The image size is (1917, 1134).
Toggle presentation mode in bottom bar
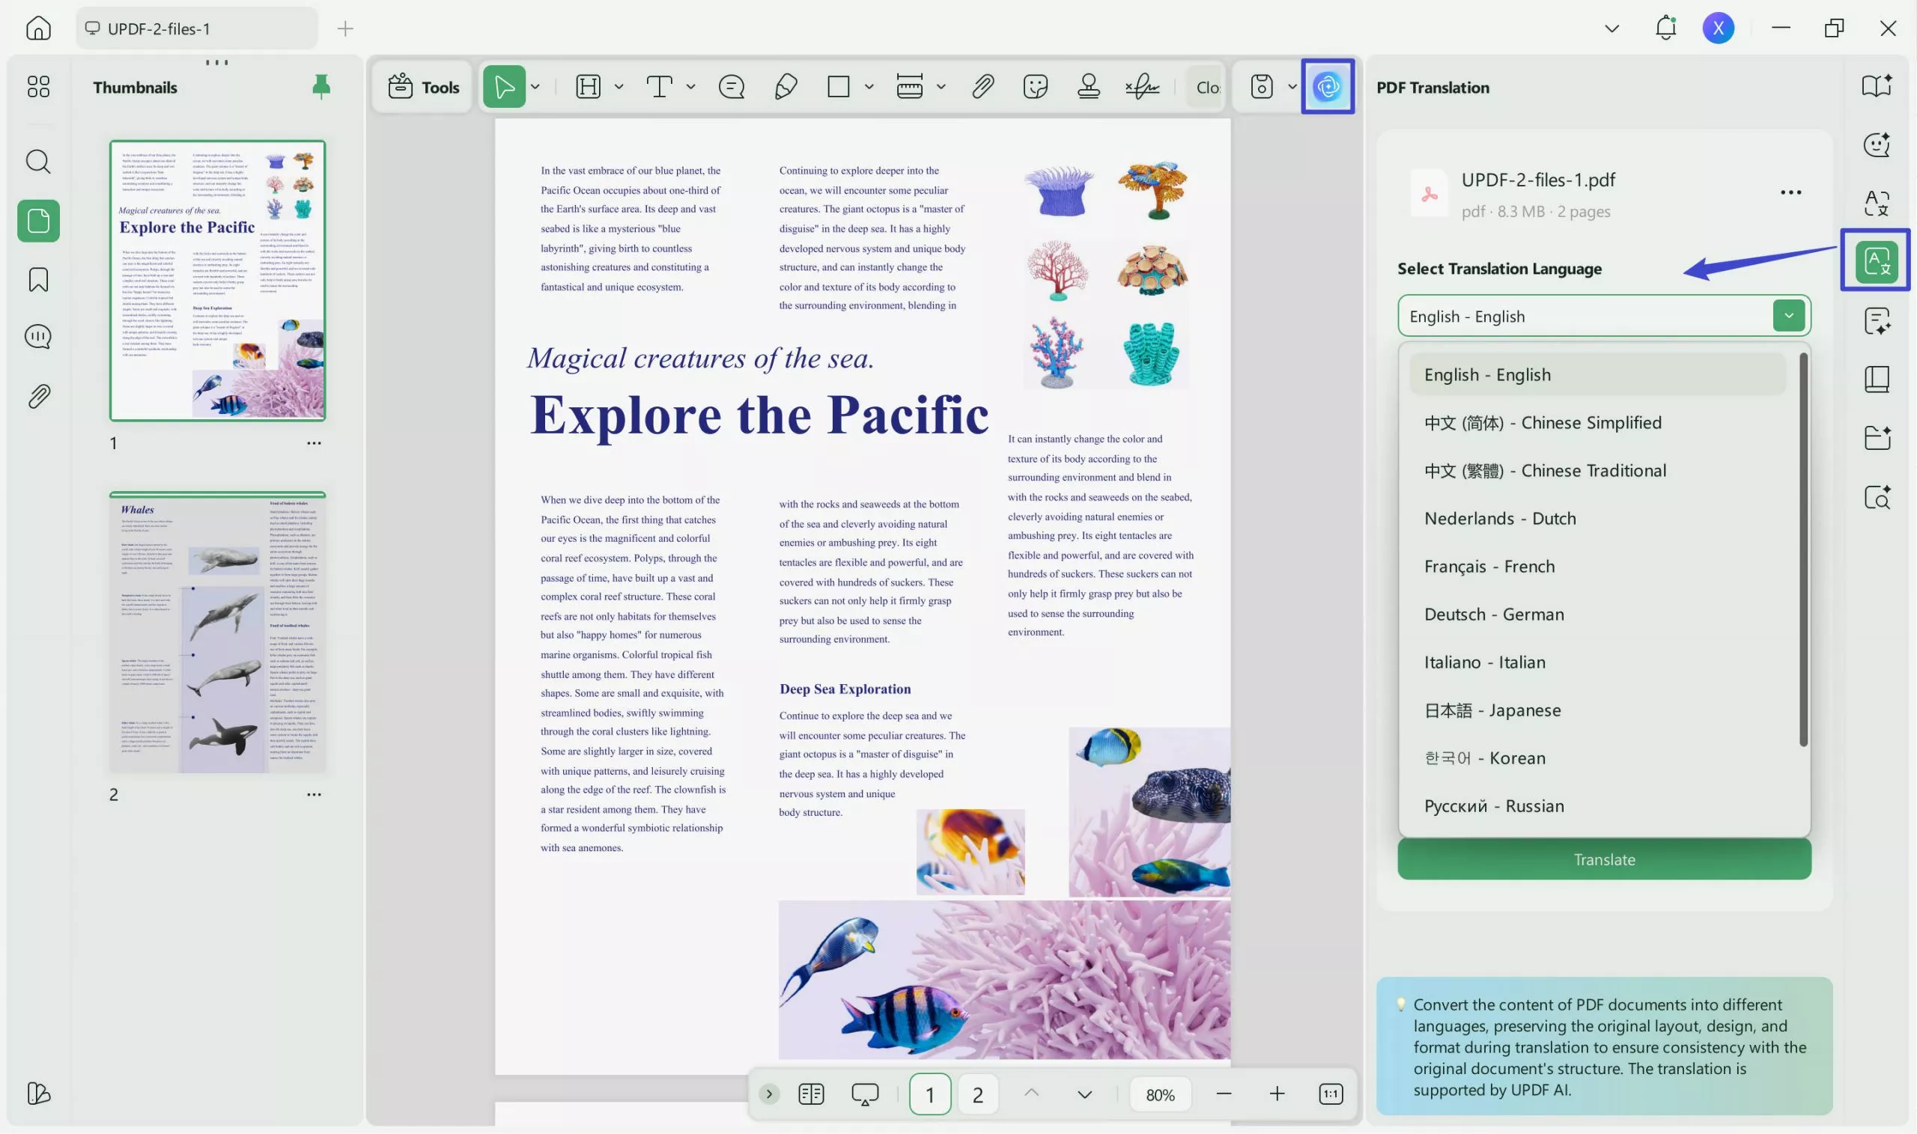(x=863, y=1094)
